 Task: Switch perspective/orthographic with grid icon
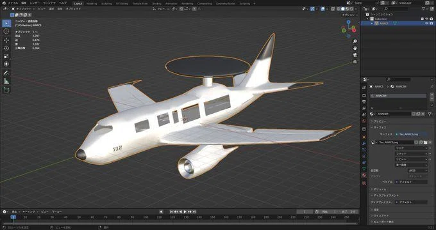355,62
